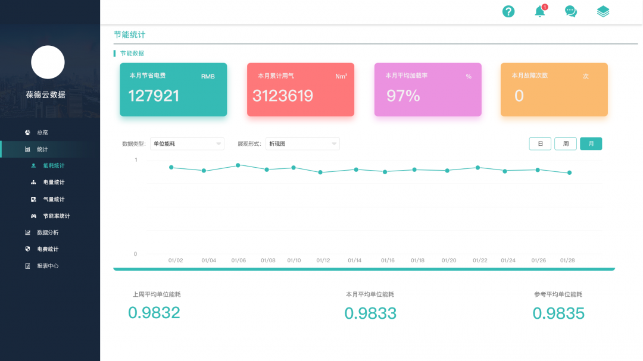Click the 本月节省电费 card
This screenshot has width=643, height=361.
(x=173, y=89)
